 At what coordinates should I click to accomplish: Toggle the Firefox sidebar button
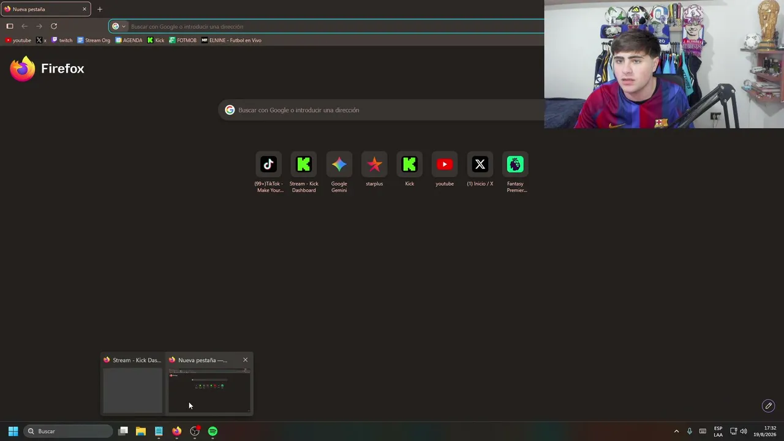(10, 26)
